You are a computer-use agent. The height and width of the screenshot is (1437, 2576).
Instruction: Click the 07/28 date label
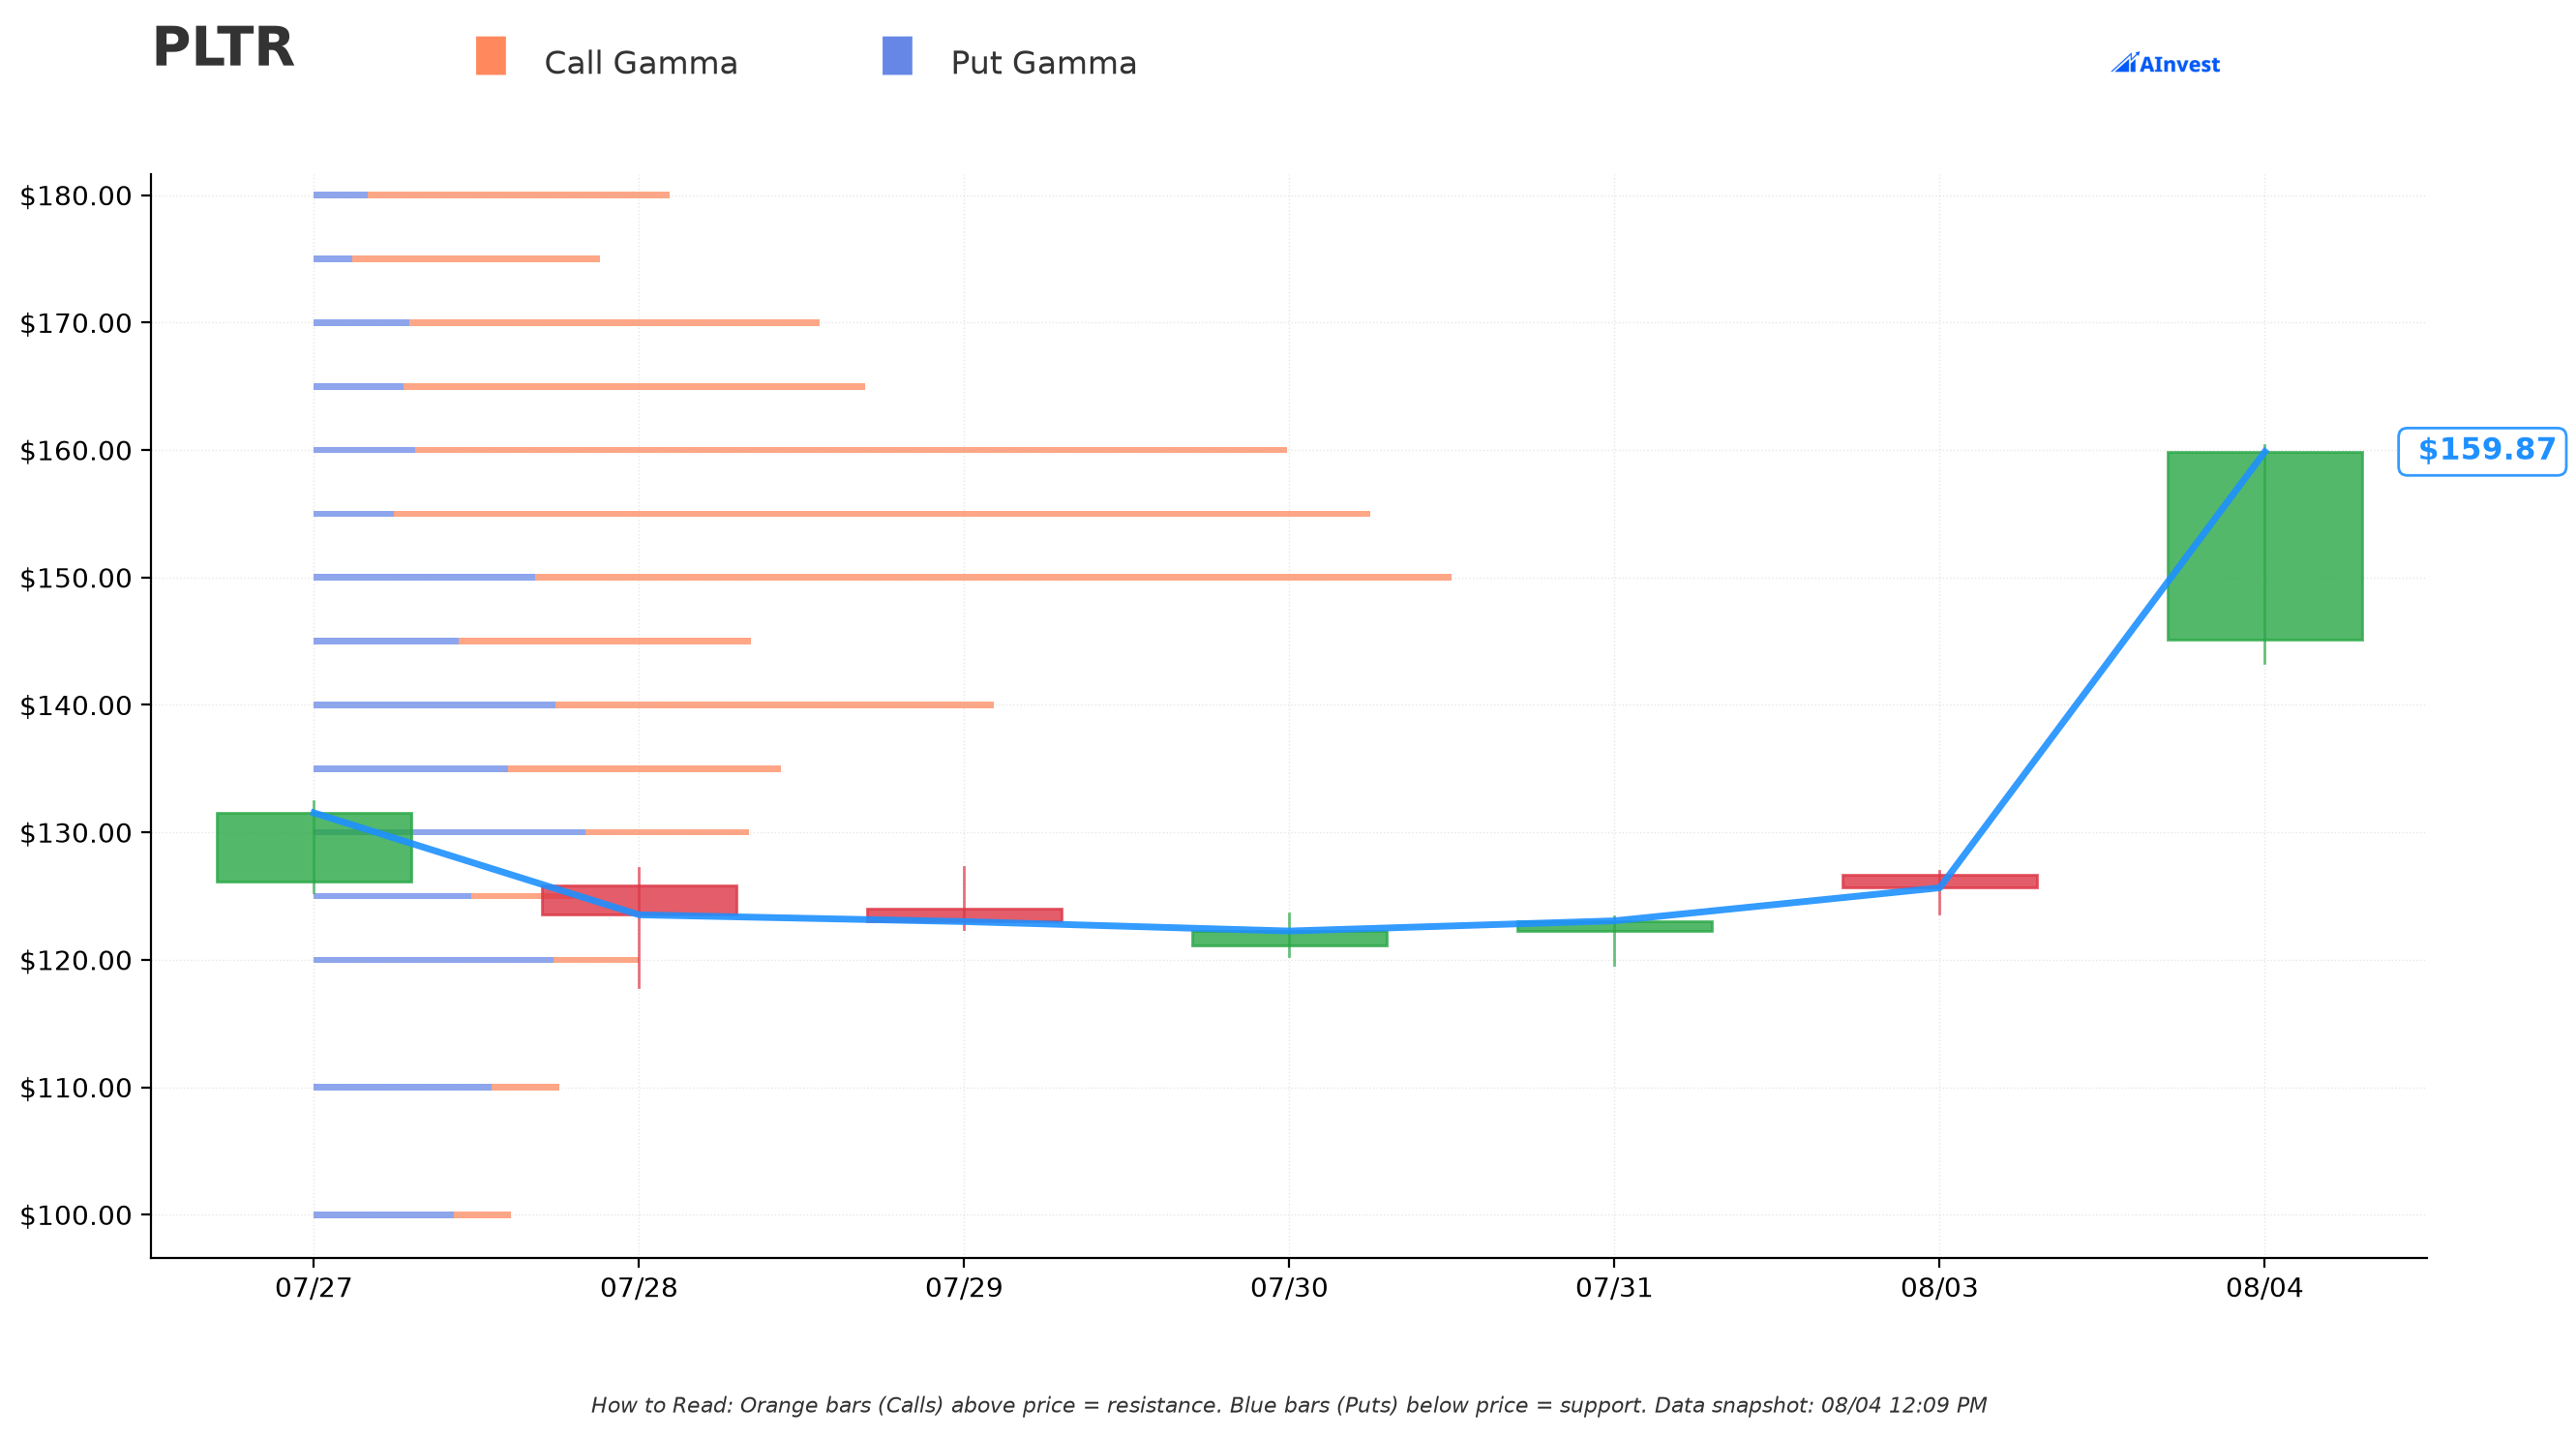pyautogui.click(x=639, y=1288)
